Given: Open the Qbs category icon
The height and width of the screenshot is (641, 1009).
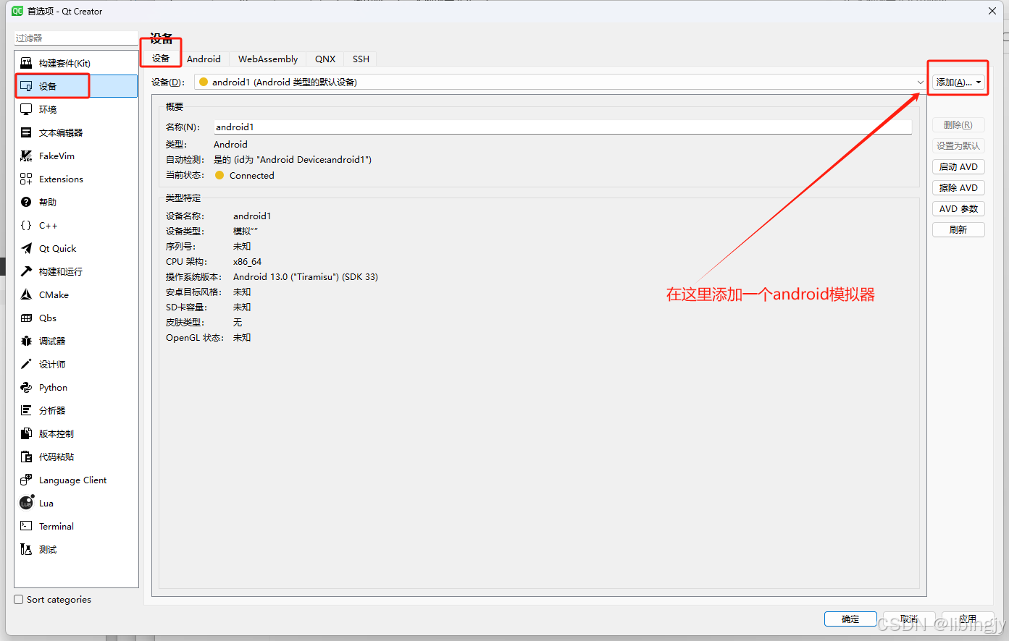Looking at the screenshot, I should click(26, 318).
